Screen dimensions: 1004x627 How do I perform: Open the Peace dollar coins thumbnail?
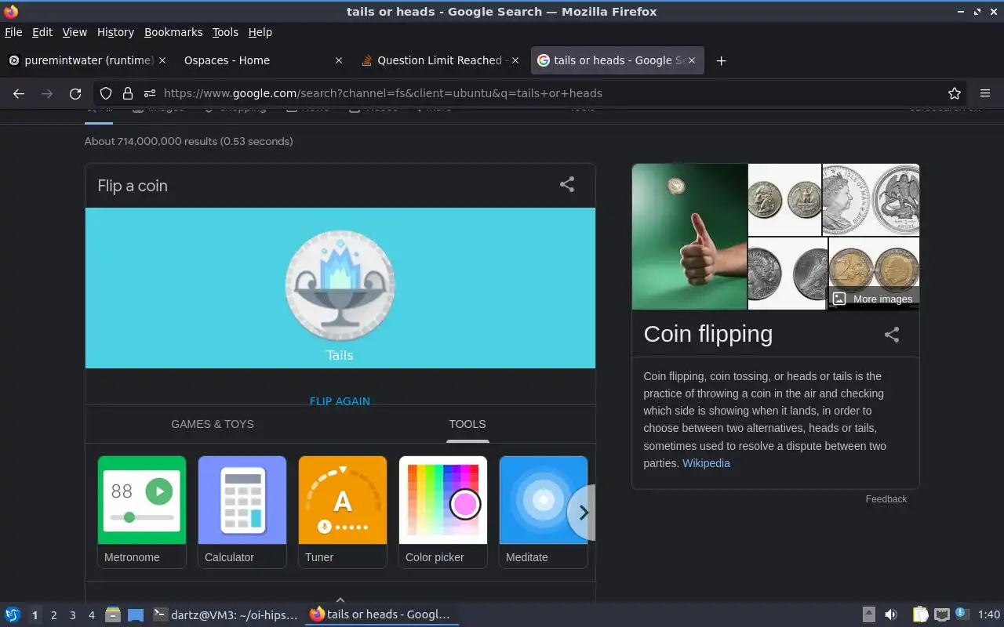788,274
